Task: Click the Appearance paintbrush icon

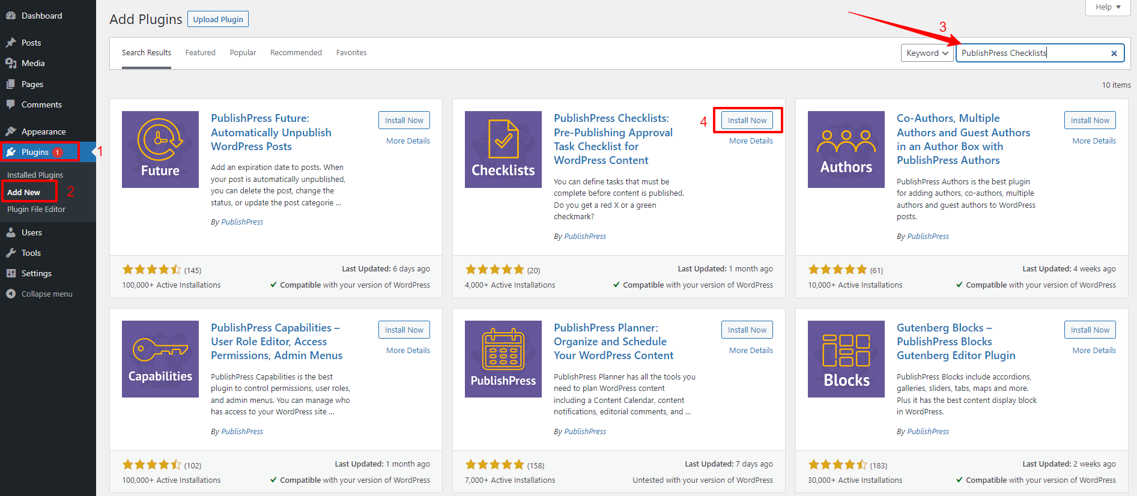Action: [11, 132]
